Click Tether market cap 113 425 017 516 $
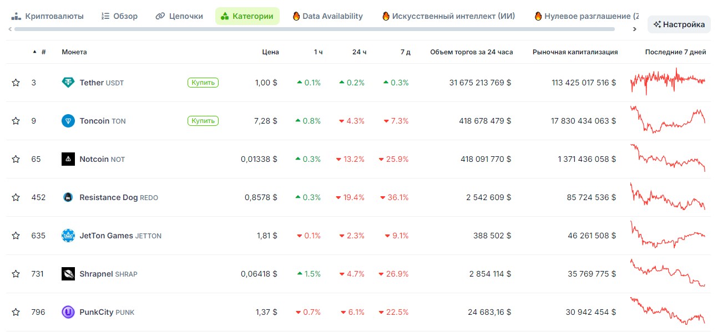The height and width of the screenshot is (332, 728). [x=584, y=83]
